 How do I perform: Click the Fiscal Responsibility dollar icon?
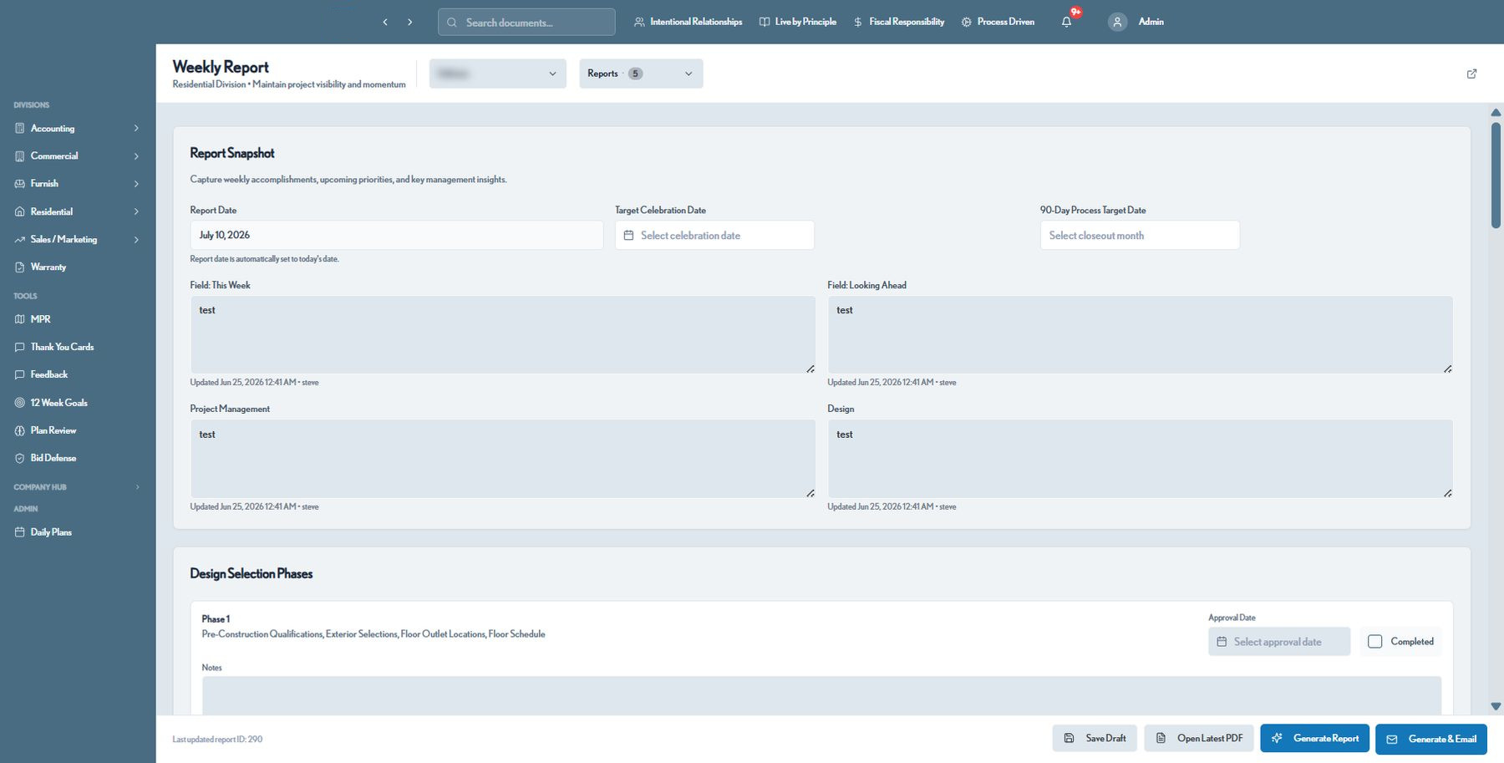(x=858, y=22)
